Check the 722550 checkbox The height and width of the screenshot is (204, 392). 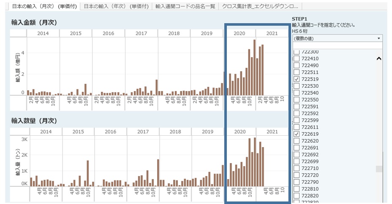coord(297,100)
